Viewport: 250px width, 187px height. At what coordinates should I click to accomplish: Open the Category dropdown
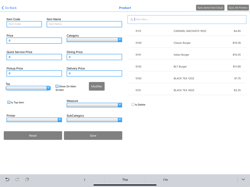pos(94,40)
